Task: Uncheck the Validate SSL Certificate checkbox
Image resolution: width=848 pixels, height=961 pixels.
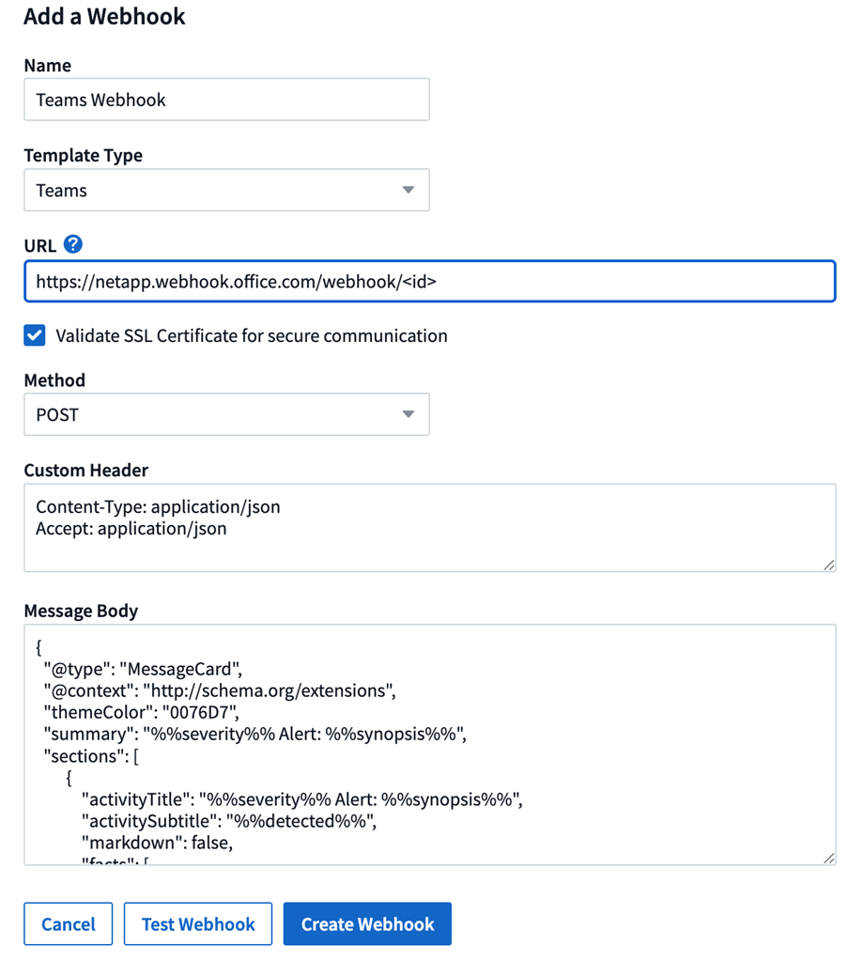Action: pyautogui.click(x=35, y=335)
